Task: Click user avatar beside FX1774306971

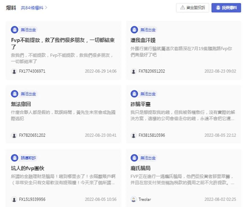Action: pos(14,71)
